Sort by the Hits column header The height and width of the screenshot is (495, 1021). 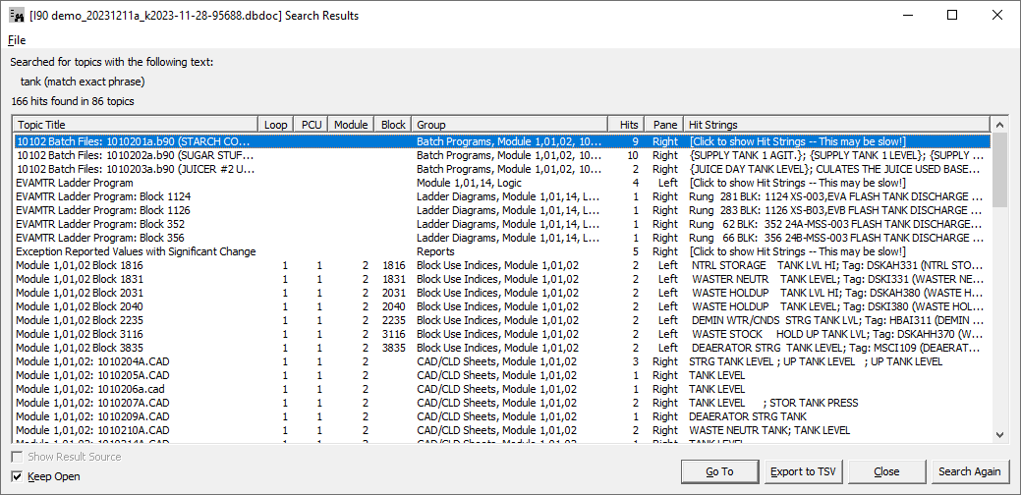626,124
